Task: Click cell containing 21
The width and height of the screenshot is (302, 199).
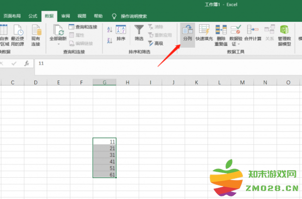Action: tap(104, 148)
